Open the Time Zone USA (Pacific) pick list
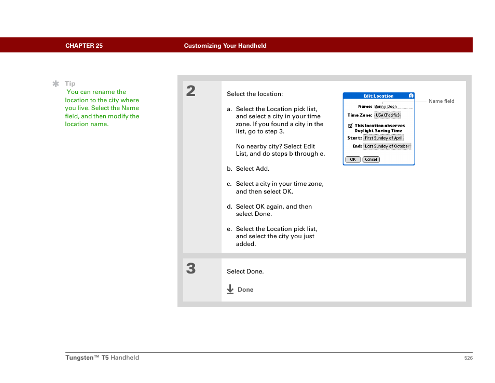The height and width of the screenshot is (383, 495). 388,115
